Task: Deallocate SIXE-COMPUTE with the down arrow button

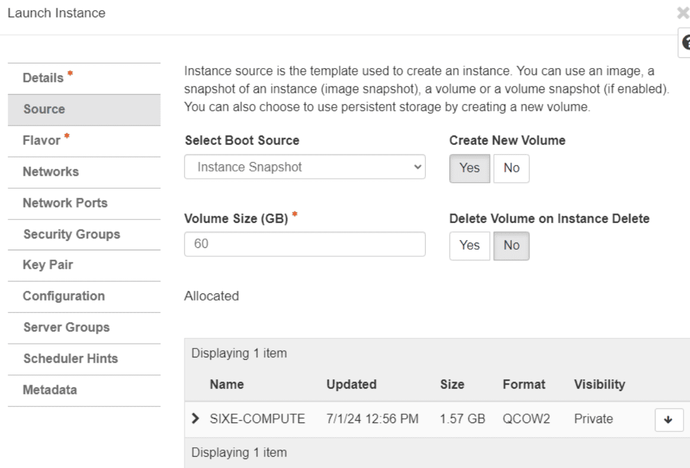Action: click(669, 419)
